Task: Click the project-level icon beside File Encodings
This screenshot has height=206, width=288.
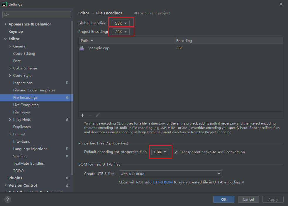Action: tap(67, 97)
